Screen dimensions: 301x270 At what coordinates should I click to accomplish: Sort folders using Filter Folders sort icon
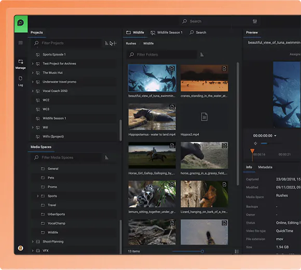tap(202, 54)
